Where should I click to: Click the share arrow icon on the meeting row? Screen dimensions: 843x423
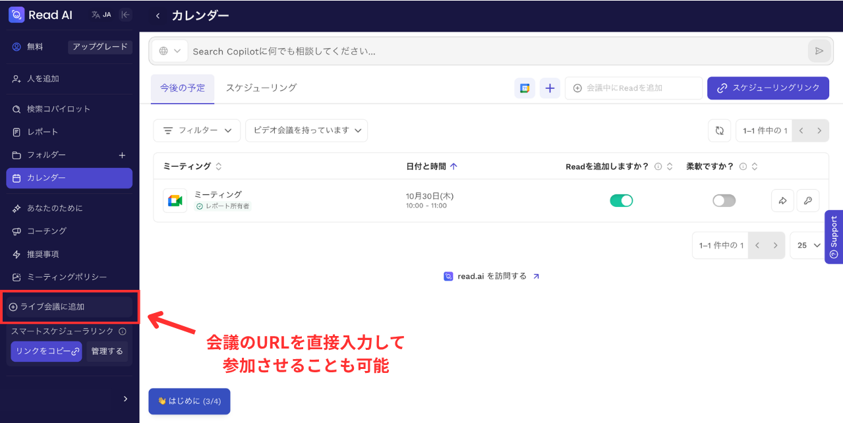click(782, 200)
